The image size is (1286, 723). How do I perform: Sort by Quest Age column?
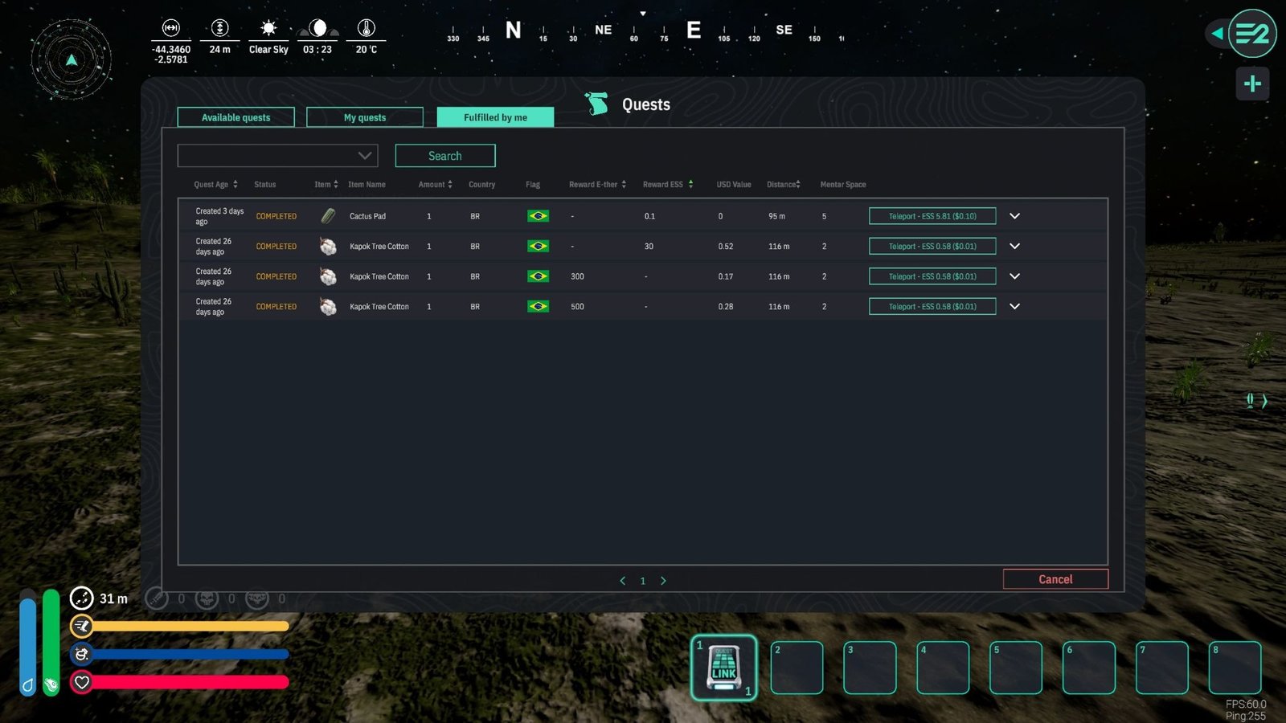215,185
